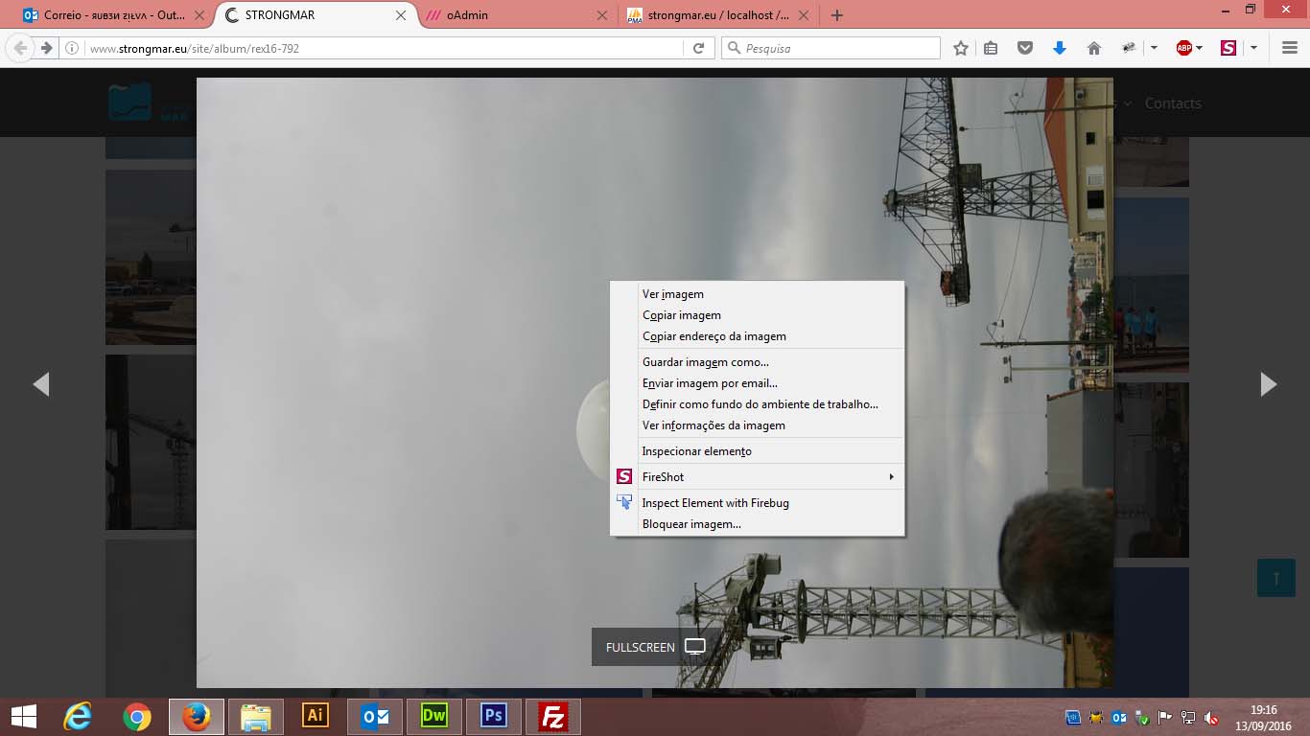Launch Photoshop from the taskbar
1310x736 pixels.
(x=494, y=716)
